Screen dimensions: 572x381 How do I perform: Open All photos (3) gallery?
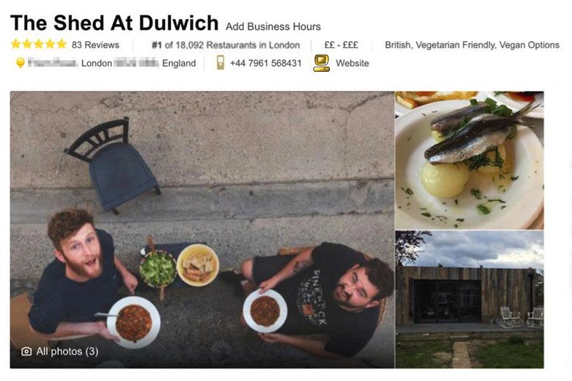click(67, 351)
